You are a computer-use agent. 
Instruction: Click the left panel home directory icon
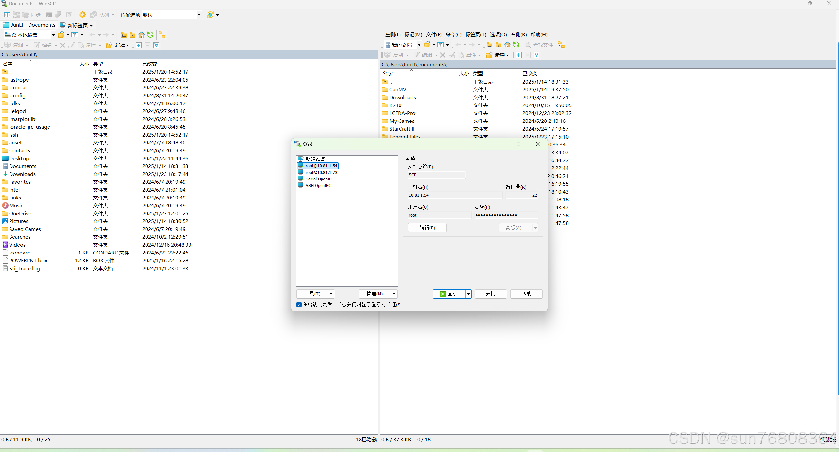point(142,35)
